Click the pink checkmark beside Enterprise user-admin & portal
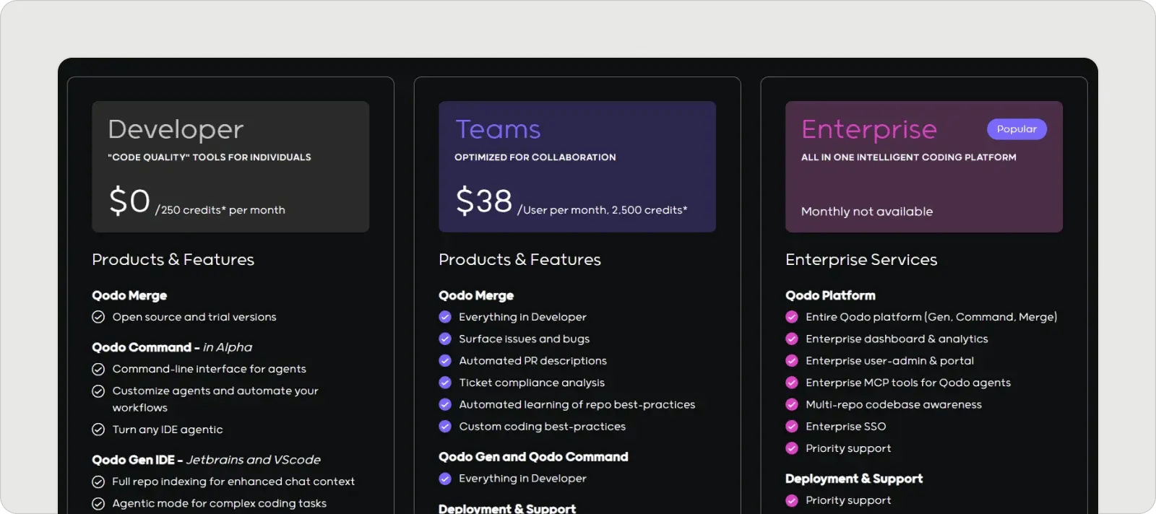 click(792, 361)
